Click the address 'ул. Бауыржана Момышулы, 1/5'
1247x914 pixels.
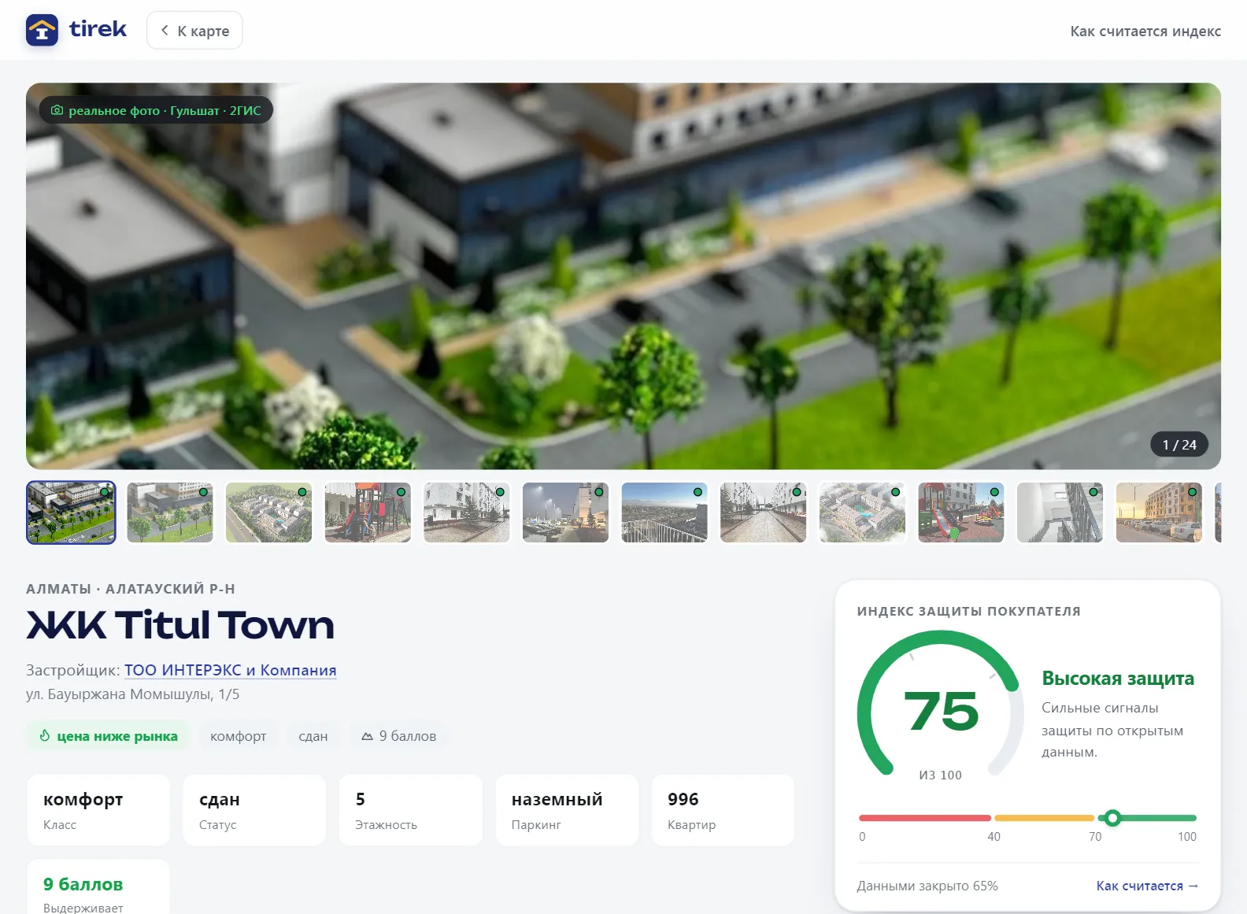pos(133,694)
